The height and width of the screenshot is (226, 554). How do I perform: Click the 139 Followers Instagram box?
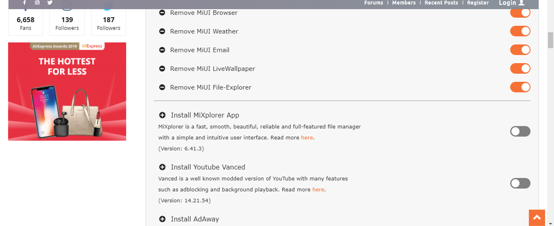pos(67,22)
